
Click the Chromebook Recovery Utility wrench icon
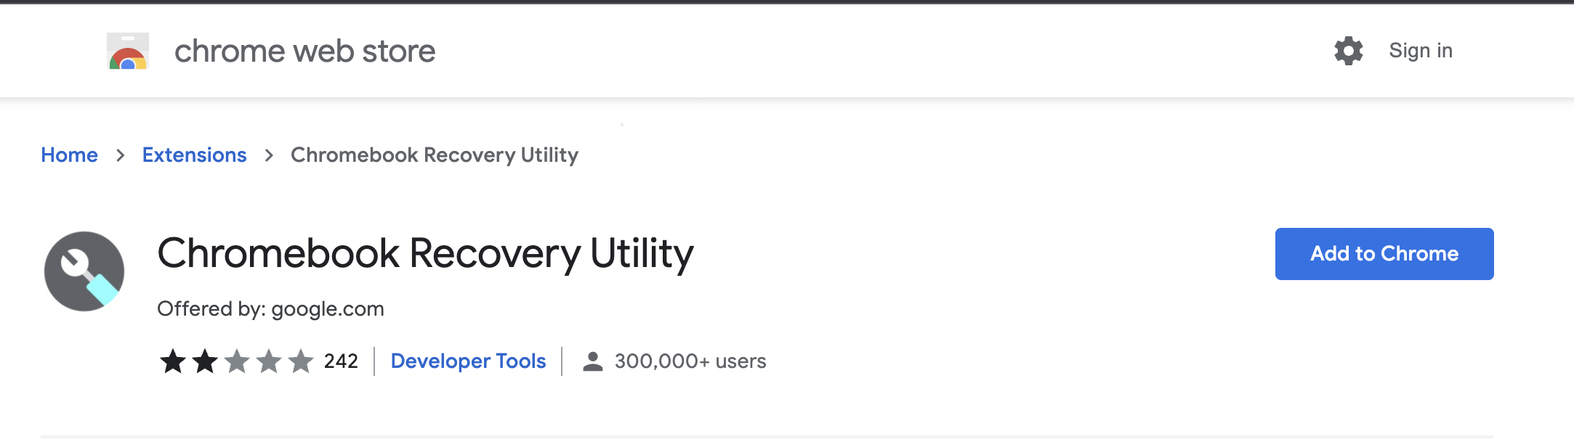(84, 271)
